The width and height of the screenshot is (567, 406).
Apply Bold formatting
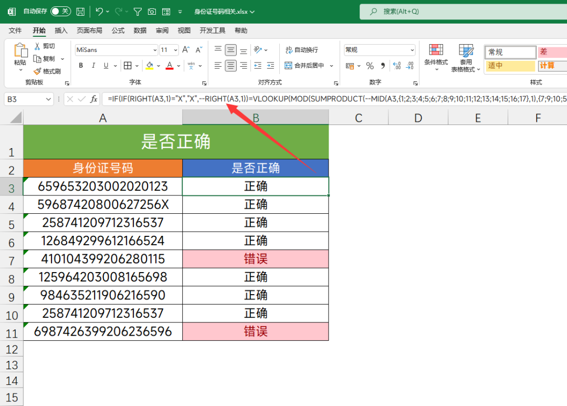click(x=80, y=65)
